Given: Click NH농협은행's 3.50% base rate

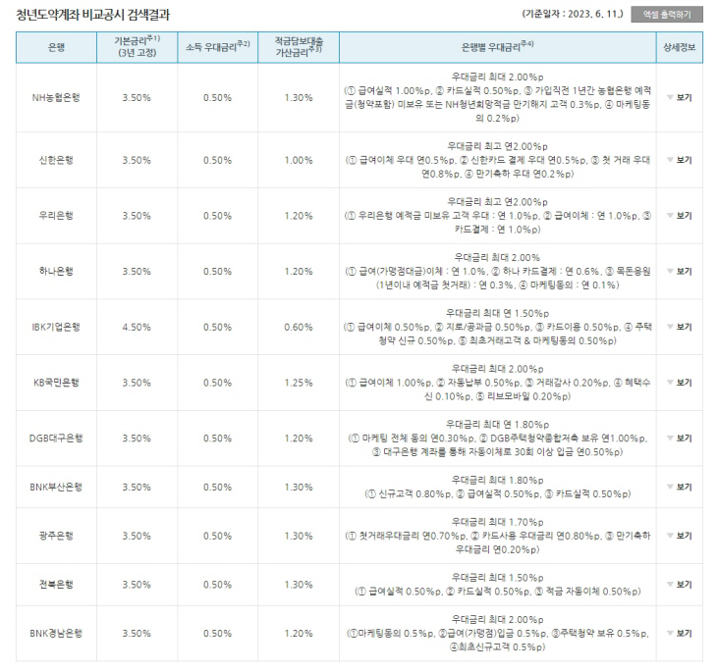Looking at the screenshot, I should click(x=137, y=98).
